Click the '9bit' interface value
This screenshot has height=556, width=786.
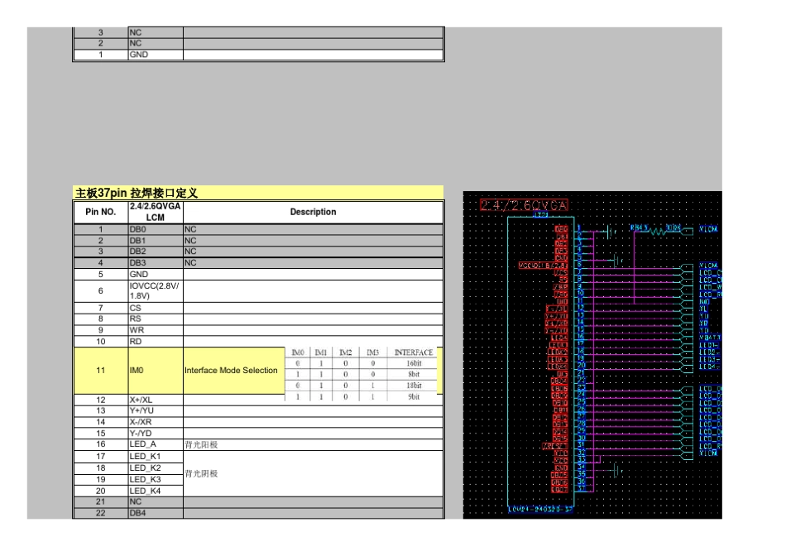point(414,396)
